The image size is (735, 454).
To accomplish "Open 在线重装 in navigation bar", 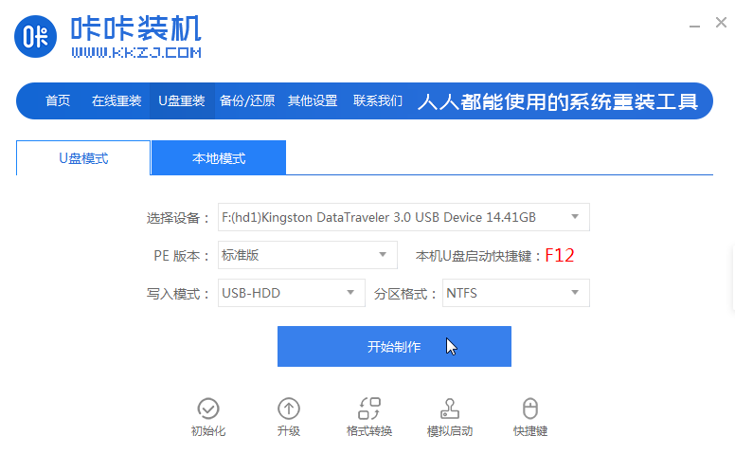I will pyautogui.click(x=117, y=100).
